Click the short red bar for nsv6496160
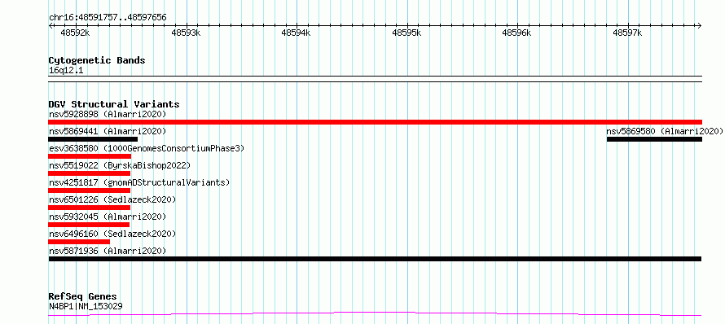The image size is (725, 324). point(79,242)
